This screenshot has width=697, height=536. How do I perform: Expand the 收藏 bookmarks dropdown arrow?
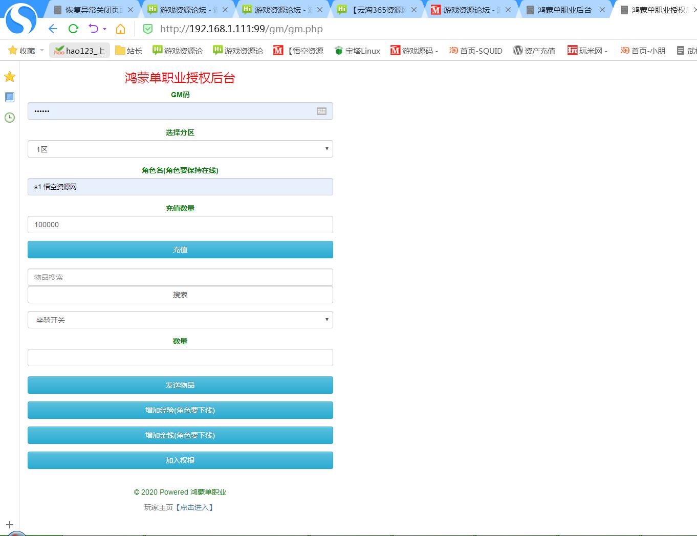point(42,51)
